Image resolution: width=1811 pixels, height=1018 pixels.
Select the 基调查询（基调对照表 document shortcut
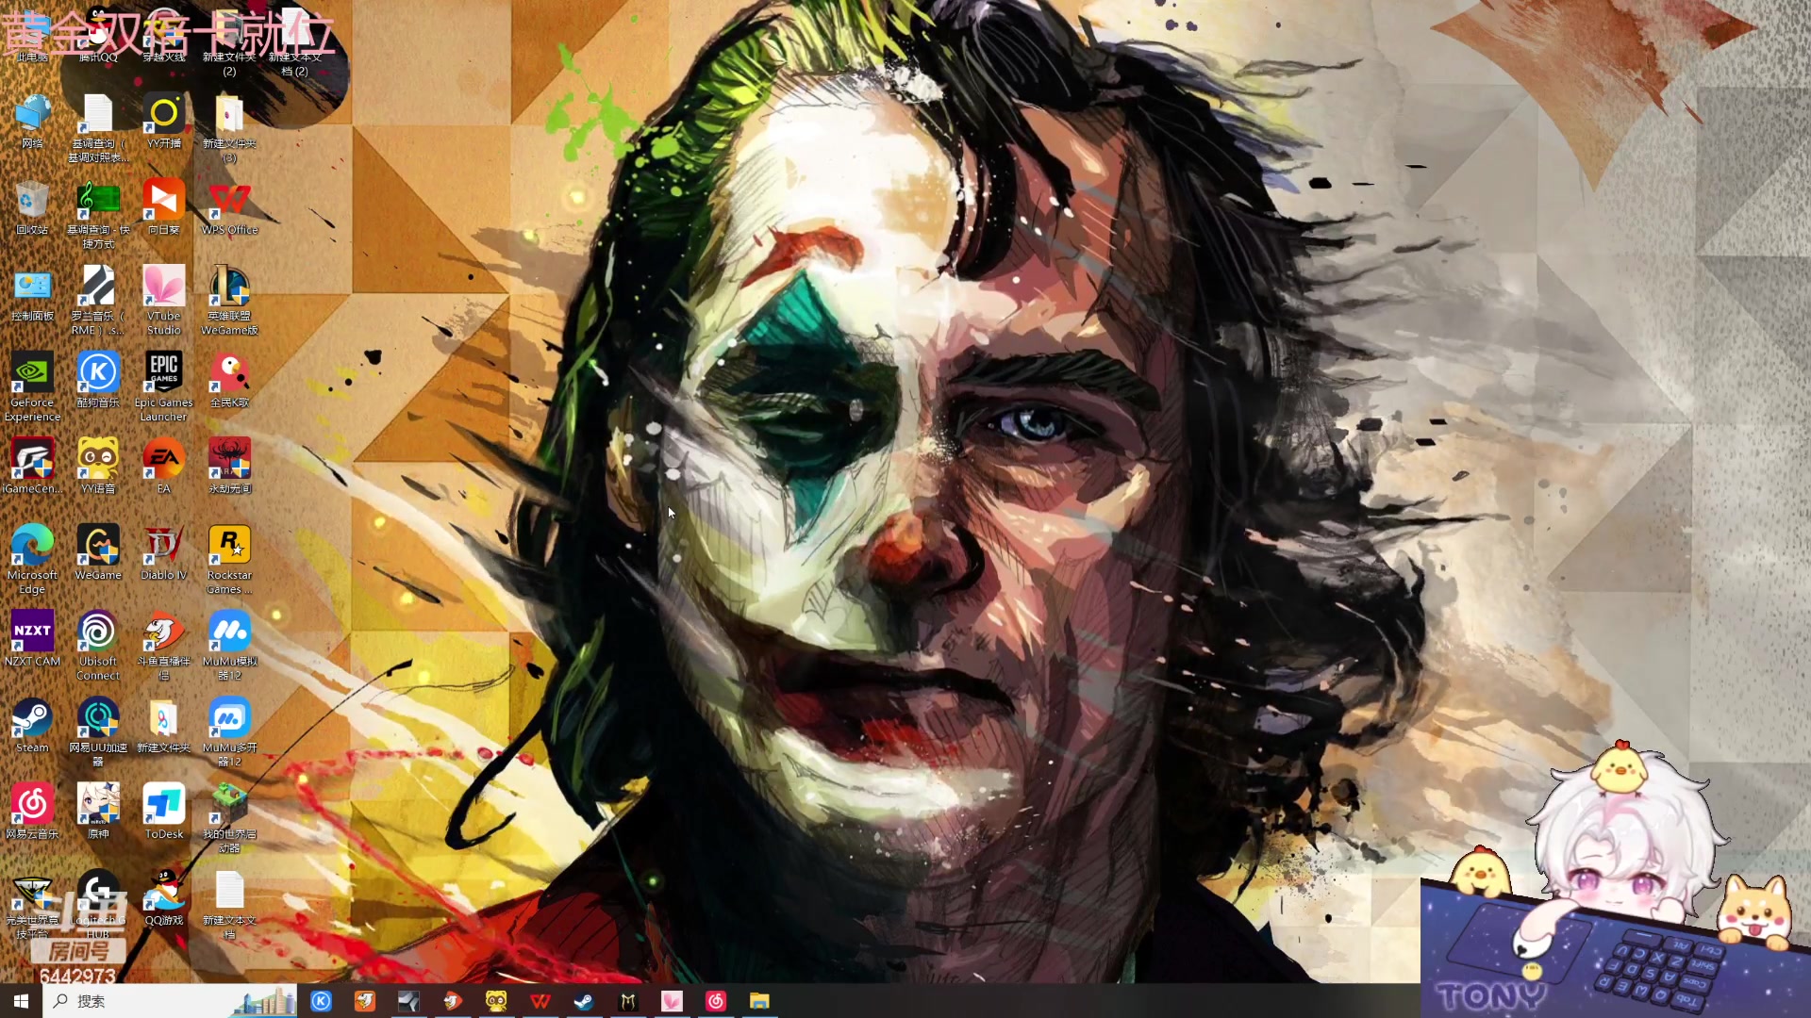98,128
